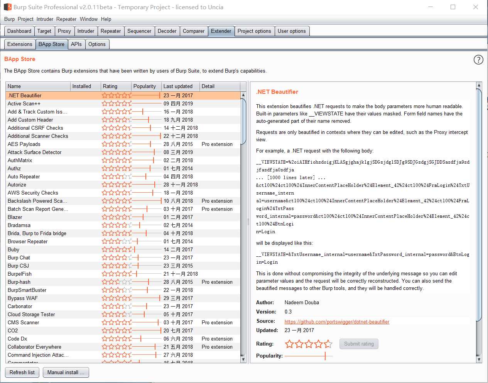Screen dimensions: 488x383
Task: Select the AES Payloads extension row
Action: click(x=123, y=144)
